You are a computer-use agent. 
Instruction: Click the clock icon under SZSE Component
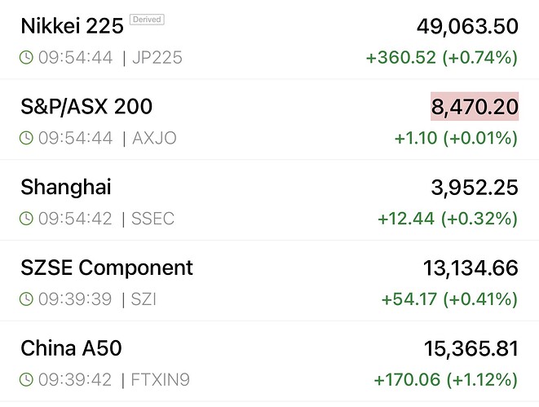click(27, 299)
